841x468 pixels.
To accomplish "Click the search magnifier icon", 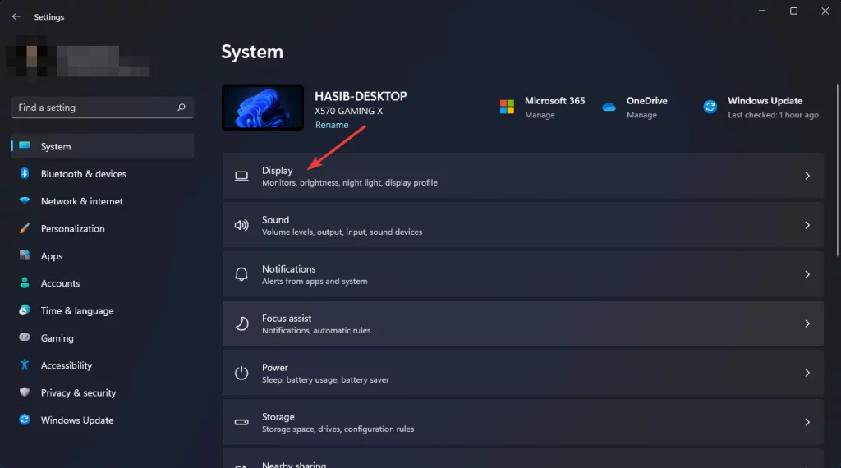I will click(182, 108).
